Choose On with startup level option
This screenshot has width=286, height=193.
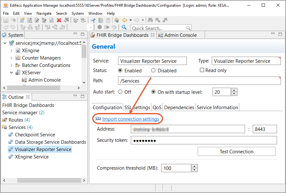pyautogui.click(x=153, y=92)
